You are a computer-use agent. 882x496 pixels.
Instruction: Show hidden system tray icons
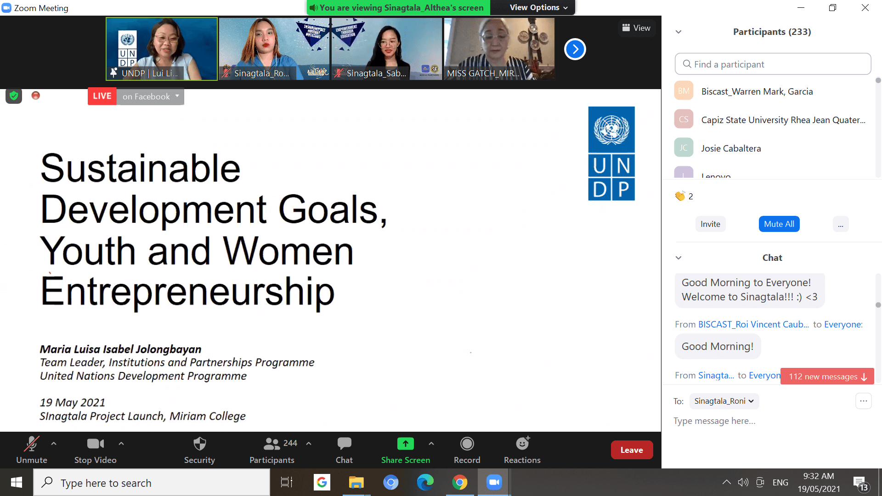pos(726,482)
